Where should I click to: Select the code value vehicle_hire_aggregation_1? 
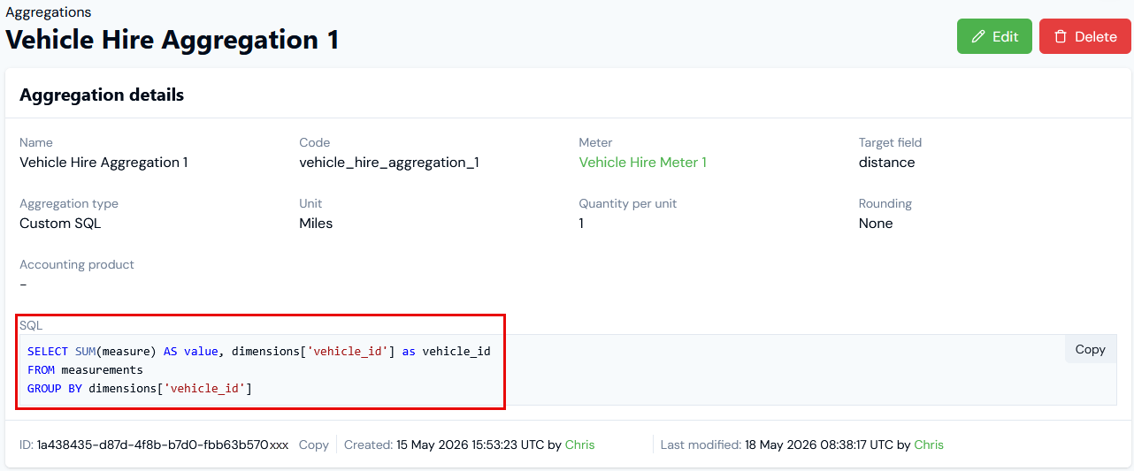(389, 163)
